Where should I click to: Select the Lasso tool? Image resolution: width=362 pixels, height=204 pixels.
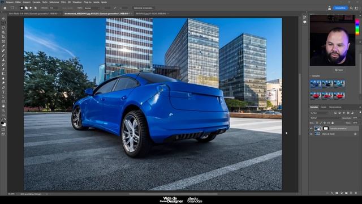point(3,28)
